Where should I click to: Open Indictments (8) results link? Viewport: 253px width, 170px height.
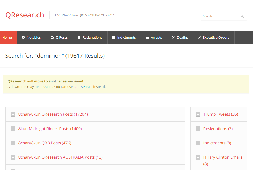pos(217,143)
